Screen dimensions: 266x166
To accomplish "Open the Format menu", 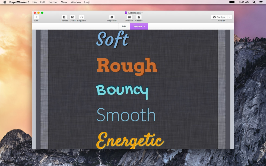I will 53,2.
